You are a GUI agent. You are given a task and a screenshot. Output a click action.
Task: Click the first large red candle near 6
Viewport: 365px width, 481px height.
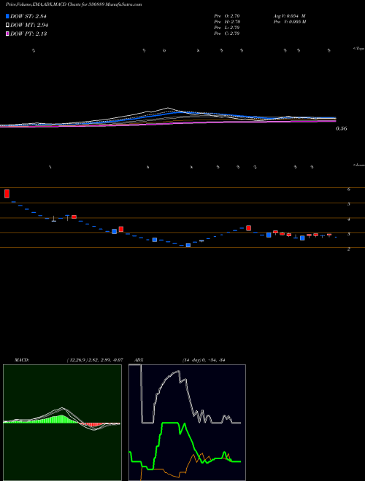click(7, 194)
